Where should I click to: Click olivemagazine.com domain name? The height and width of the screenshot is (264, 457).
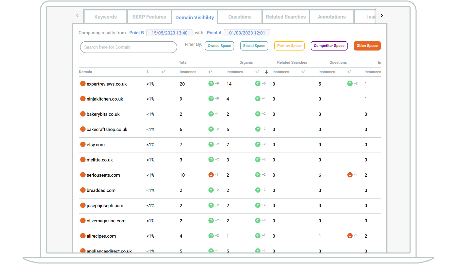tap(106, 221)
